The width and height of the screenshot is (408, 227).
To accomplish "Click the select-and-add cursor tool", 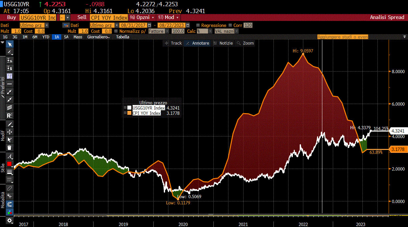I will 10,140.
